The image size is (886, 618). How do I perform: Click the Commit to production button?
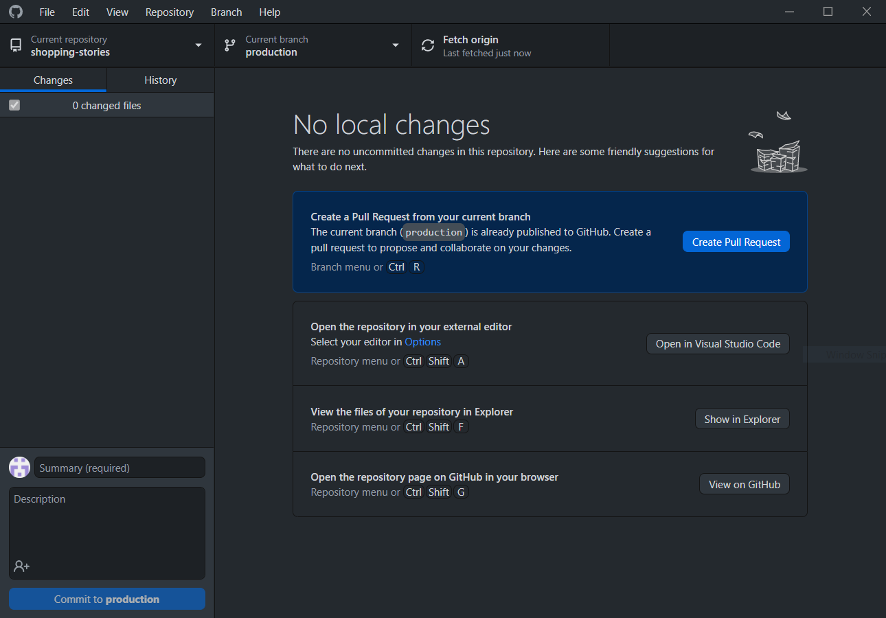(107, 599)
